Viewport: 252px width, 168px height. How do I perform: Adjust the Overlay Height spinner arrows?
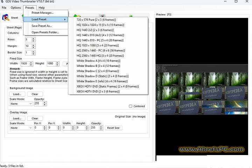[87, 128]
